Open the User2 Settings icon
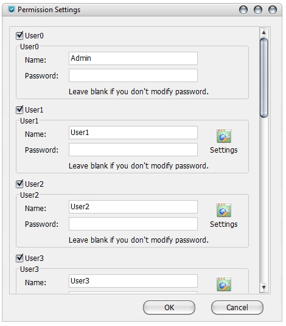 coord(224,210)
